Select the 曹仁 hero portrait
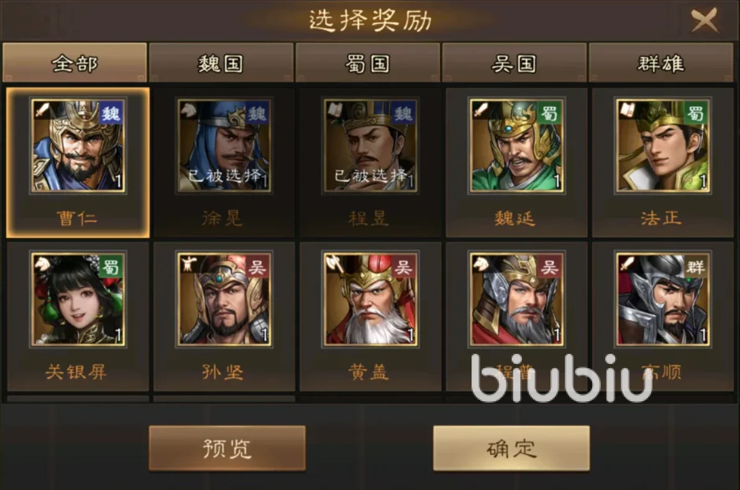The height and width of the screenshot is (490, 740). [x=78, y=145]
